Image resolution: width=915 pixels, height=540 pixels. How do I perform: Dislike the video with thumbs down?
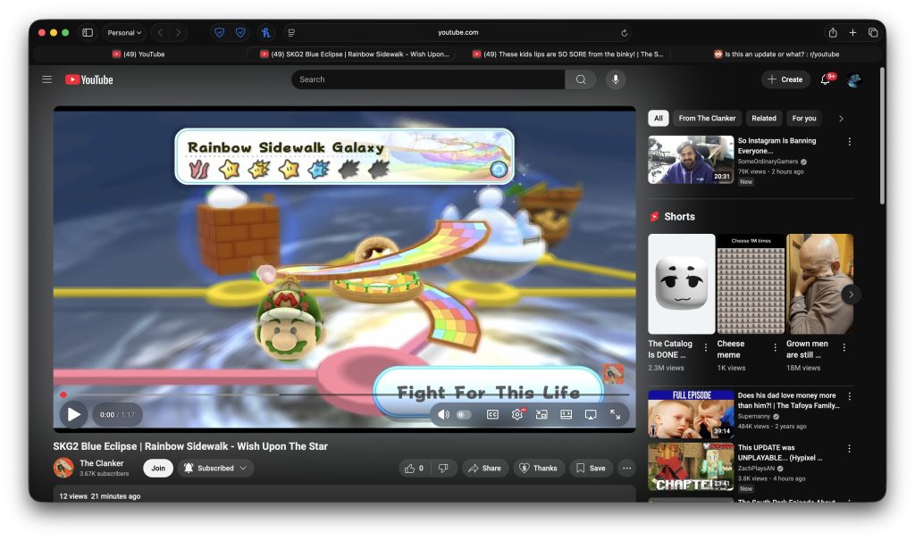tap(443, 468)
